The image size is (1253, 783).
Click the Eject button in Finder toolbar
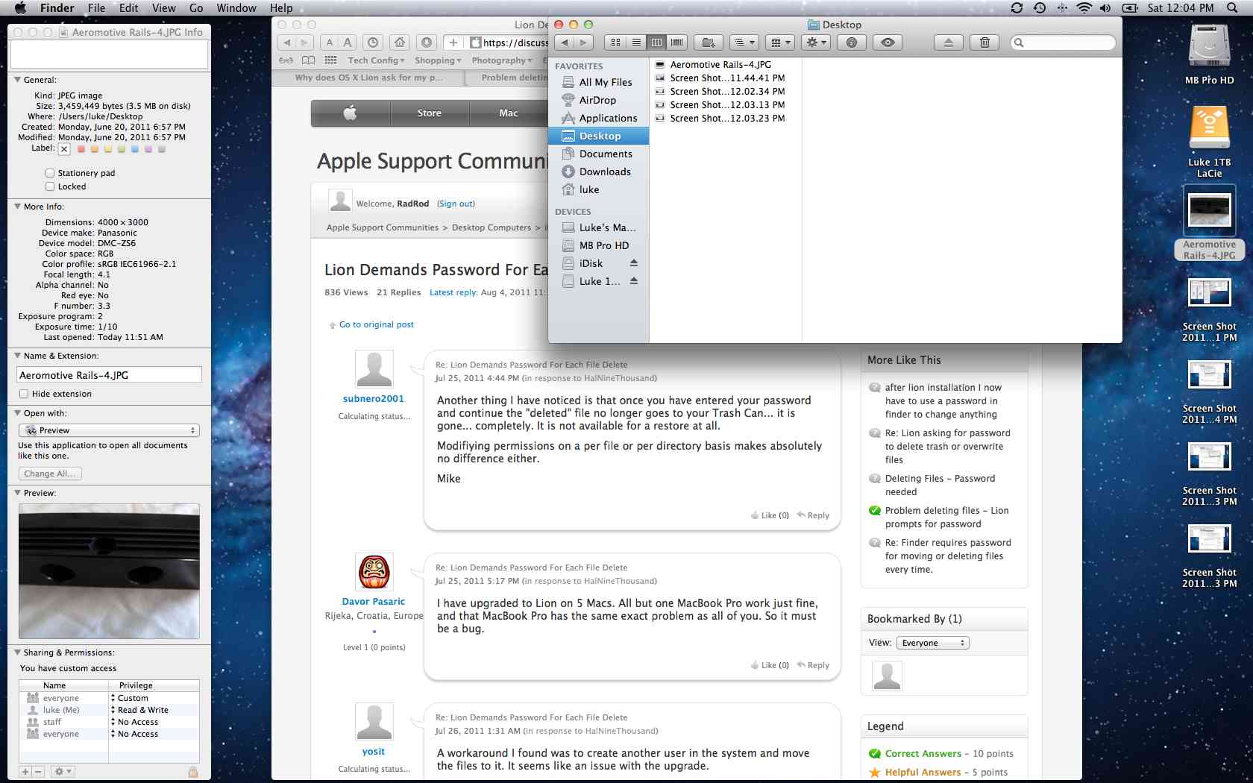pyautogui.click(x=949, y=43)
